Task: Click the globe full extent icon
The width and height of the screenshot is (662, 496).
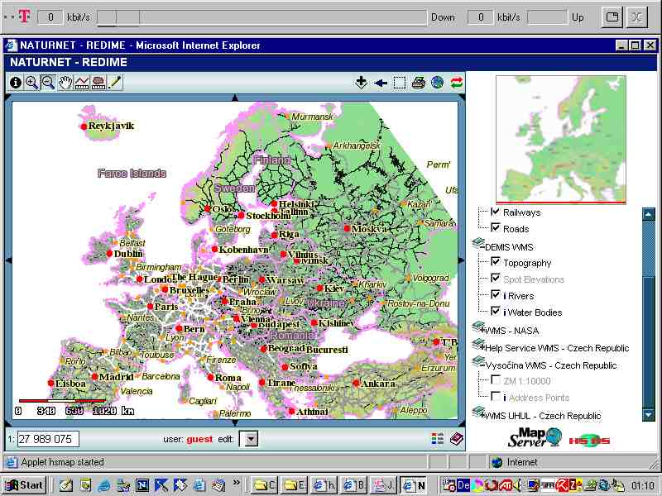Action: pyautogui.click(x=437, y=82)
